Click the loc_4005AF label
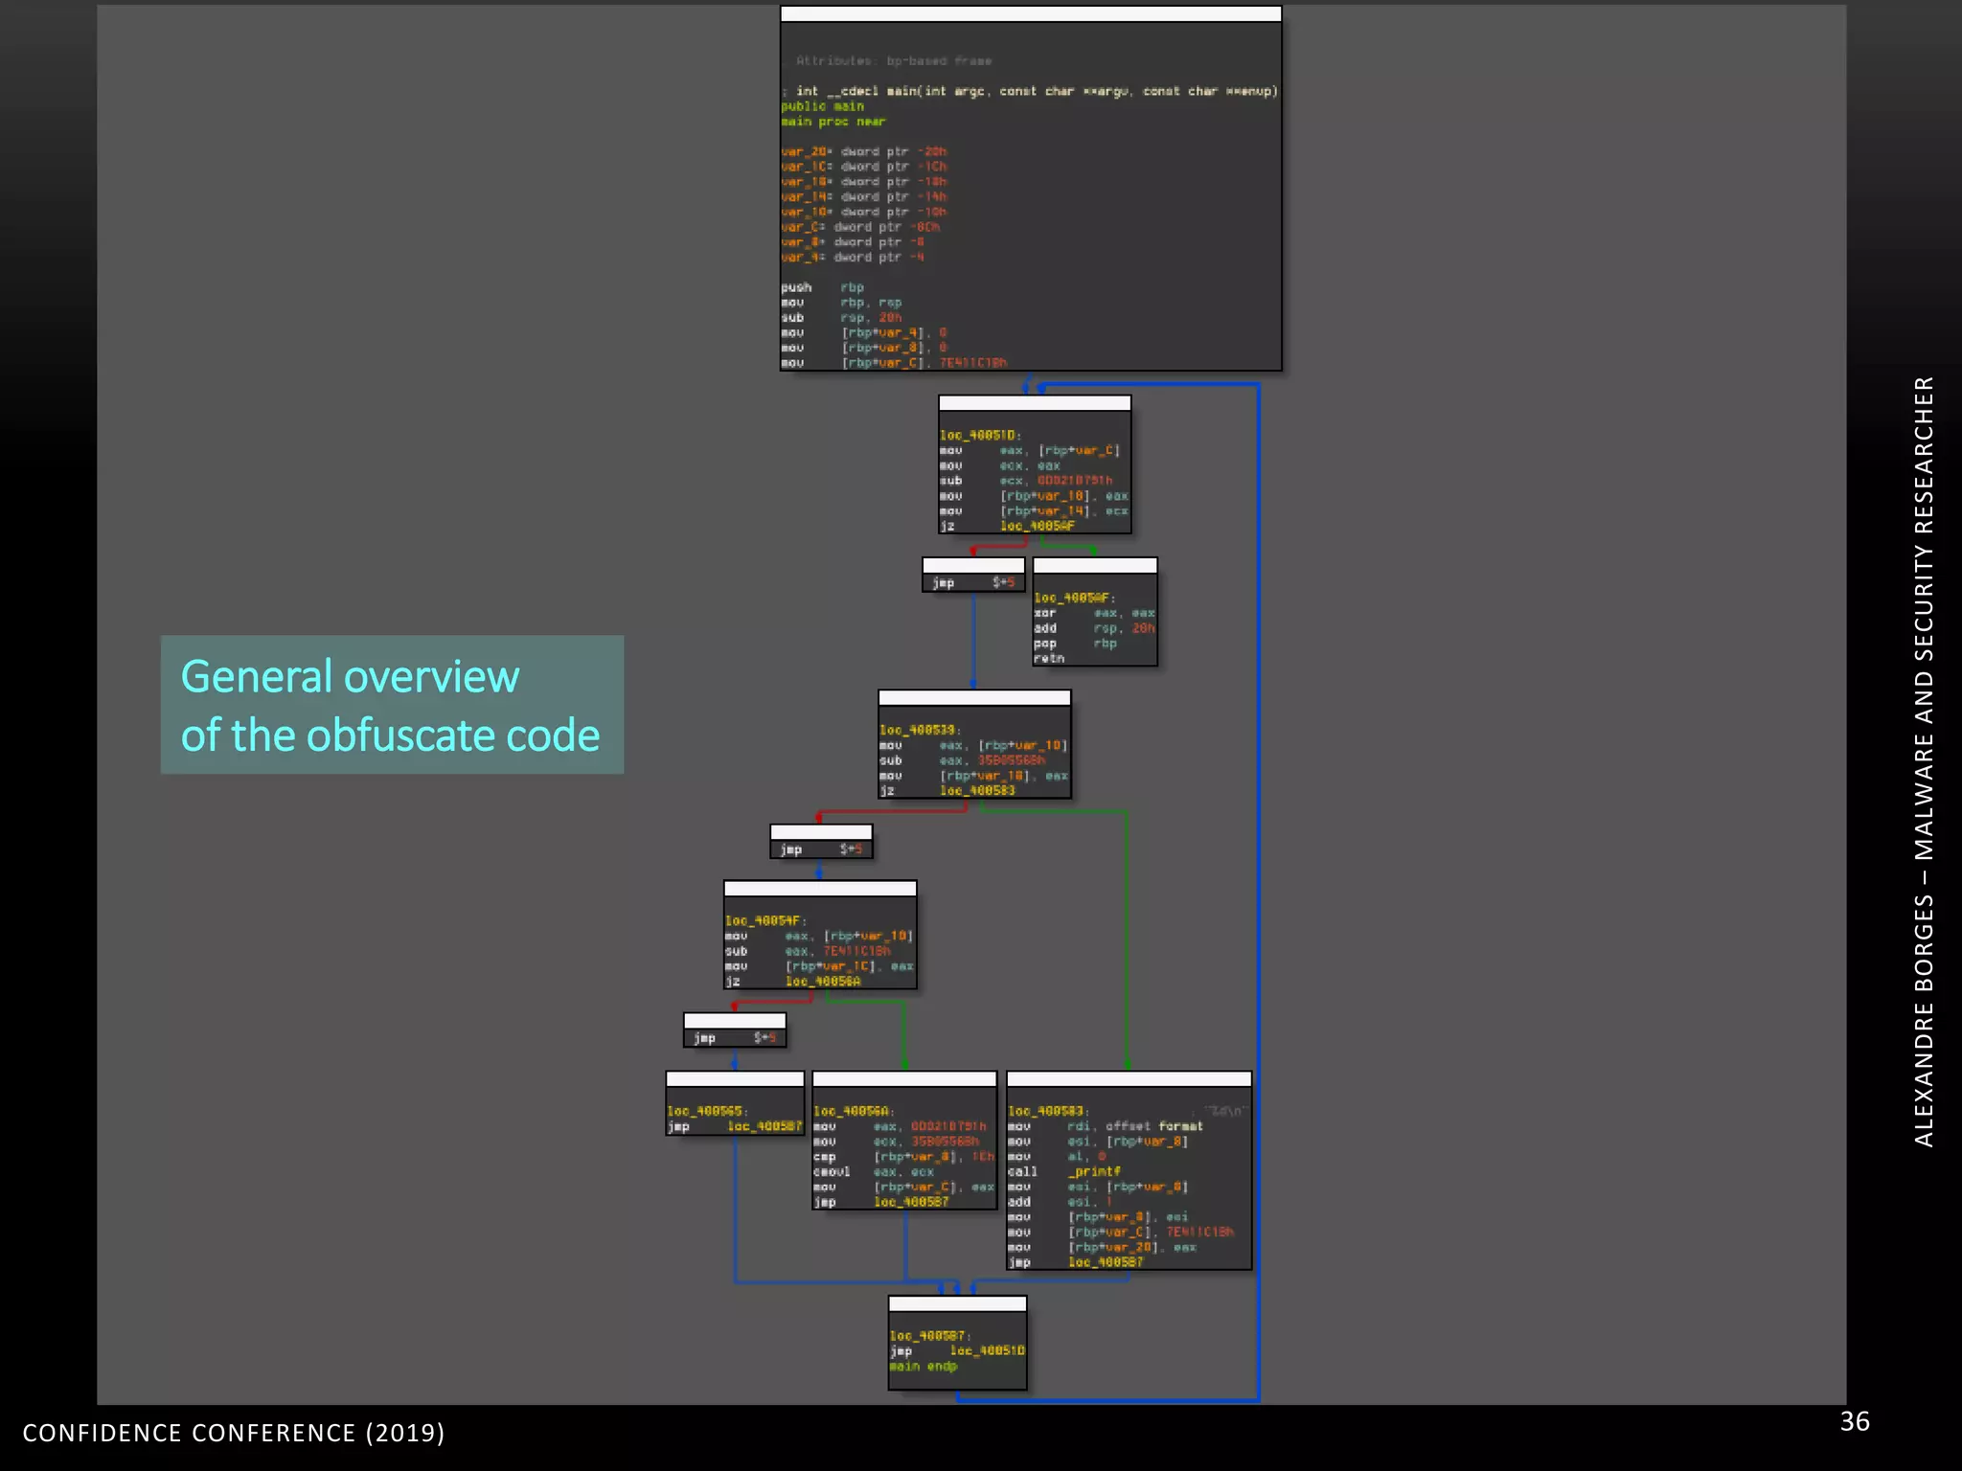 coord(1075,598)
